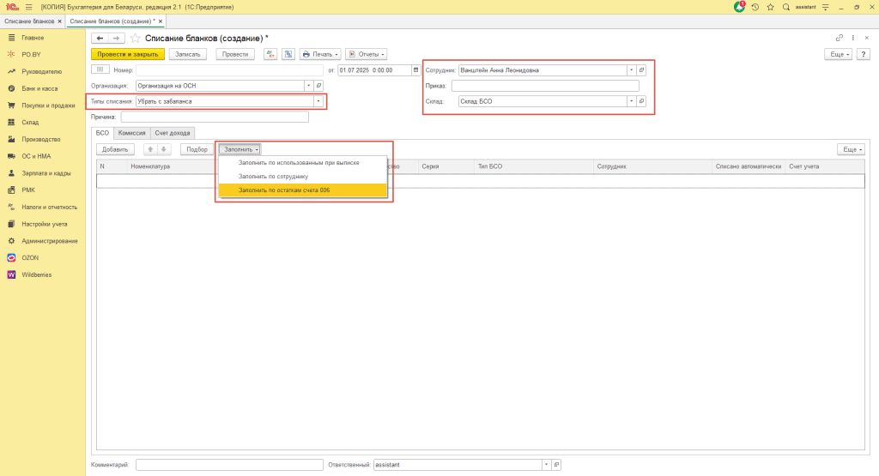Viewport: 879px width, 476px height.
Task: Open form options three-dots icon
Action: 853,38
